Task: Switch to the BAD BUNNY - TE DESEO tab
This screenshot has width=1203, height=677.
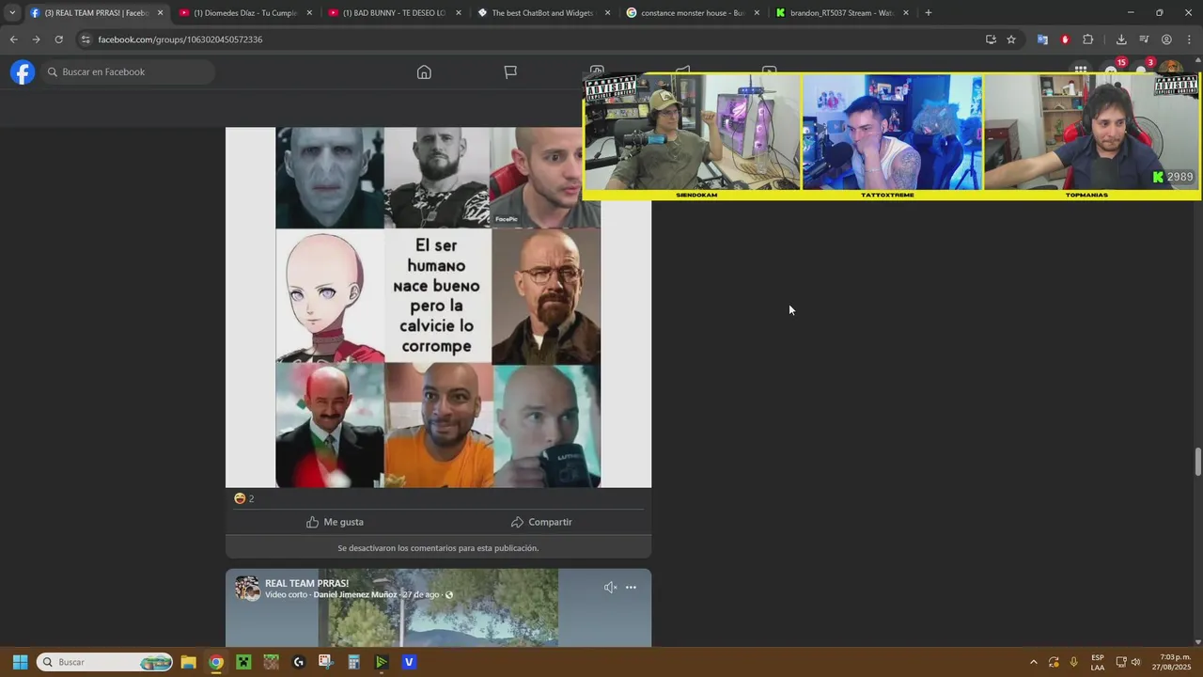Action: (395, 13)
